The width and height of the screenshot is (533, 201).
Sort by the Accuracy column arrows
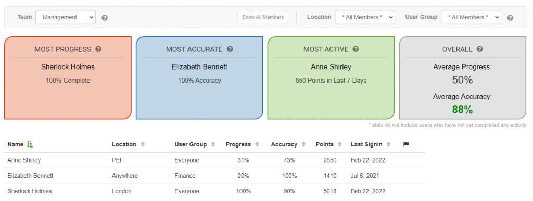303,144
